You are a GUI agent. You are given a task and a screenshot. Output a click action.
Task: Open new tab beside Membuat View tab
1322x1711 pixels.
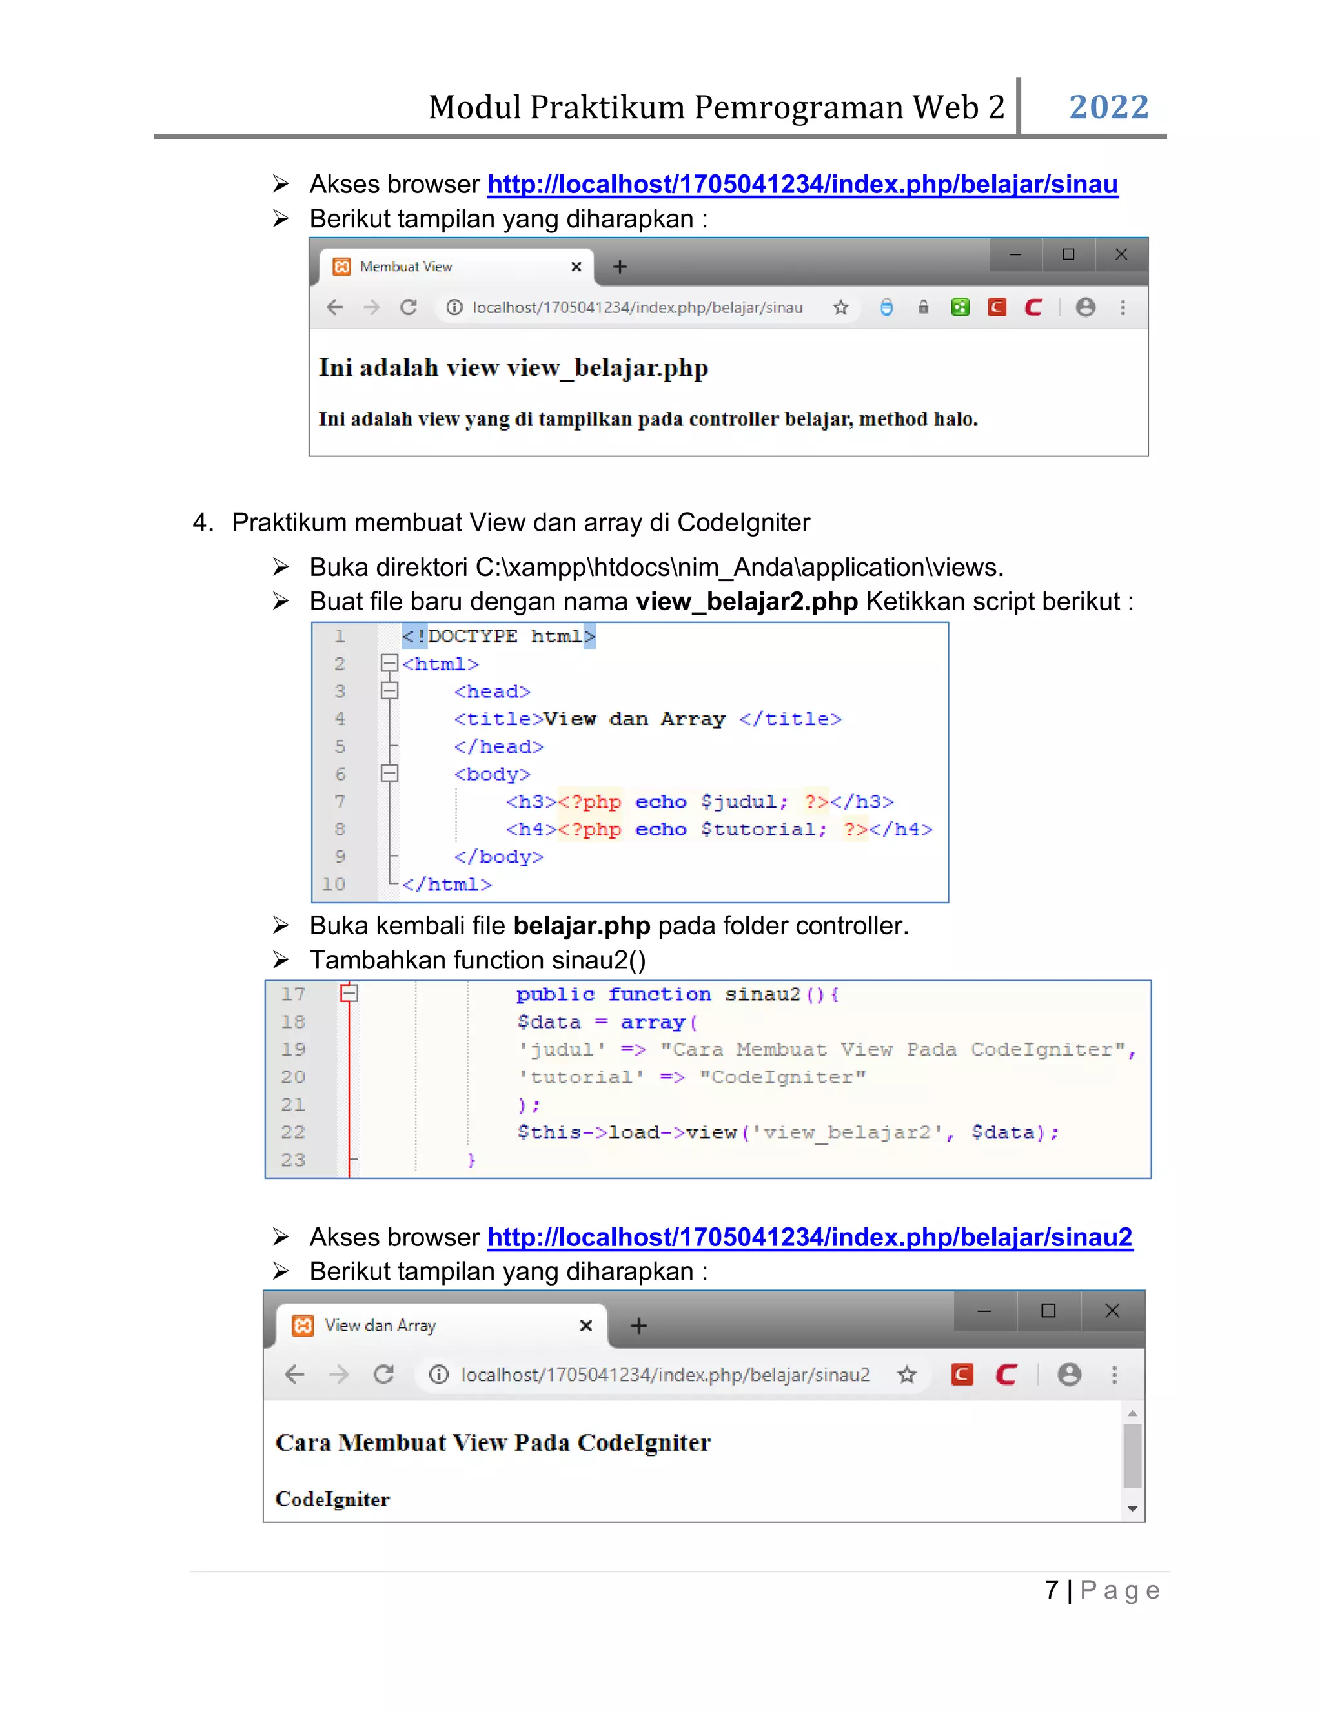click(x=620, y=267)
